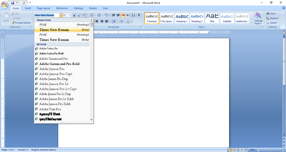Toggle Left-to-Right text direction

123,15
